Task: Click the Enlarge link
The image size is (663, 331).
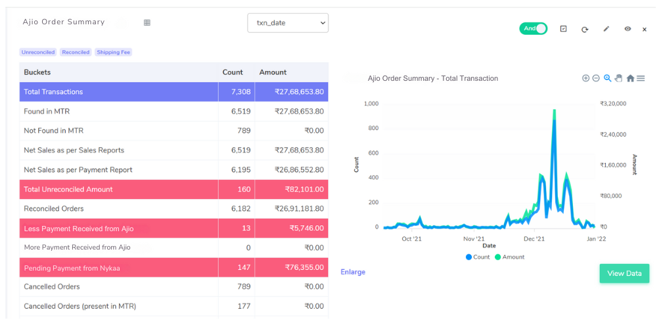Action: [x=353, y=273]
